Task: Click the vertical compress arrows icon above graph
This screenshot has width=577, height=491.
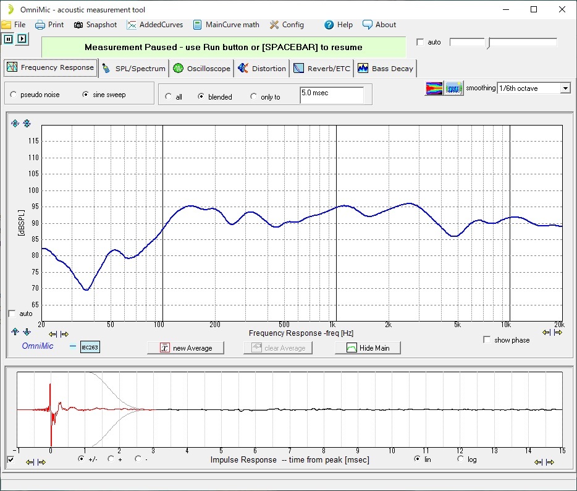Action: tap(27, 124)
